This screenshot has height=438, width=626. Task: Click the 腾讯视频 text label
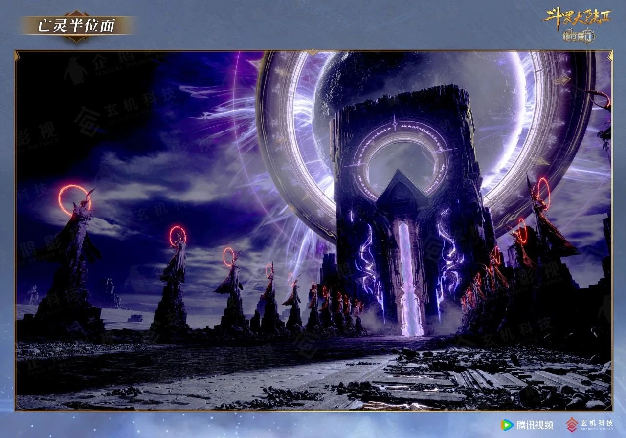(x=536, y=425)
